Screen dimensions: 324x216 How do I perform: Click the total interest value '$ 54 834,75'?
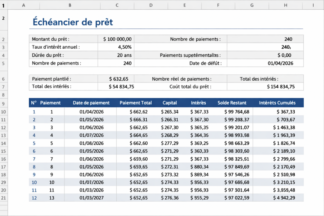(x=122, y=87)
